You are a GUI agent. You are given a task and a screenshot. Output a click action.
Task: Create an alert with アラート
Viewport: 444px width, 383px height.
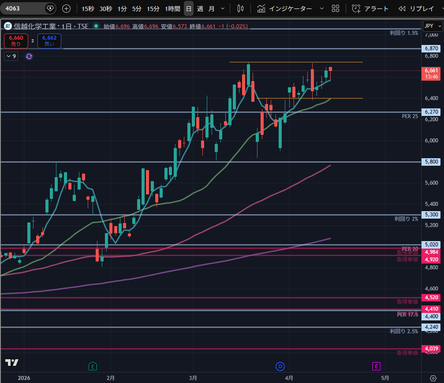tap(370, 9)
